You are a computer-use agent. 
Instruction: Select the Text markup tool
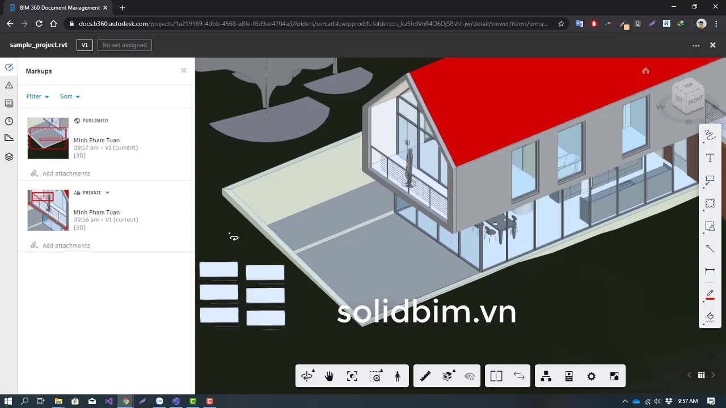[x=710, y=158]
